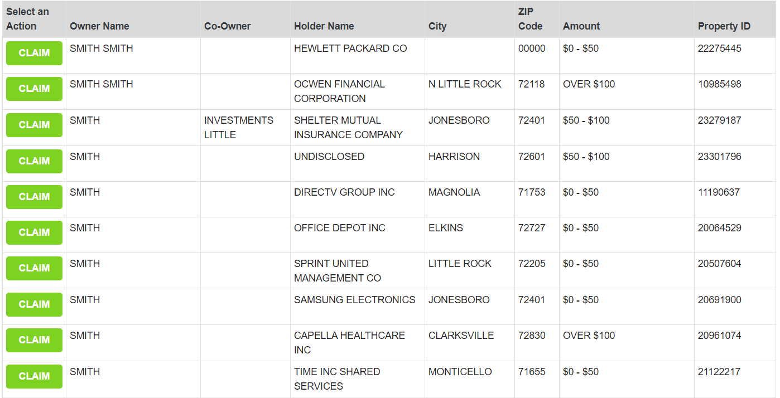
Task: Claim the Office Depot Inc property
Action: tap(34, 232)
